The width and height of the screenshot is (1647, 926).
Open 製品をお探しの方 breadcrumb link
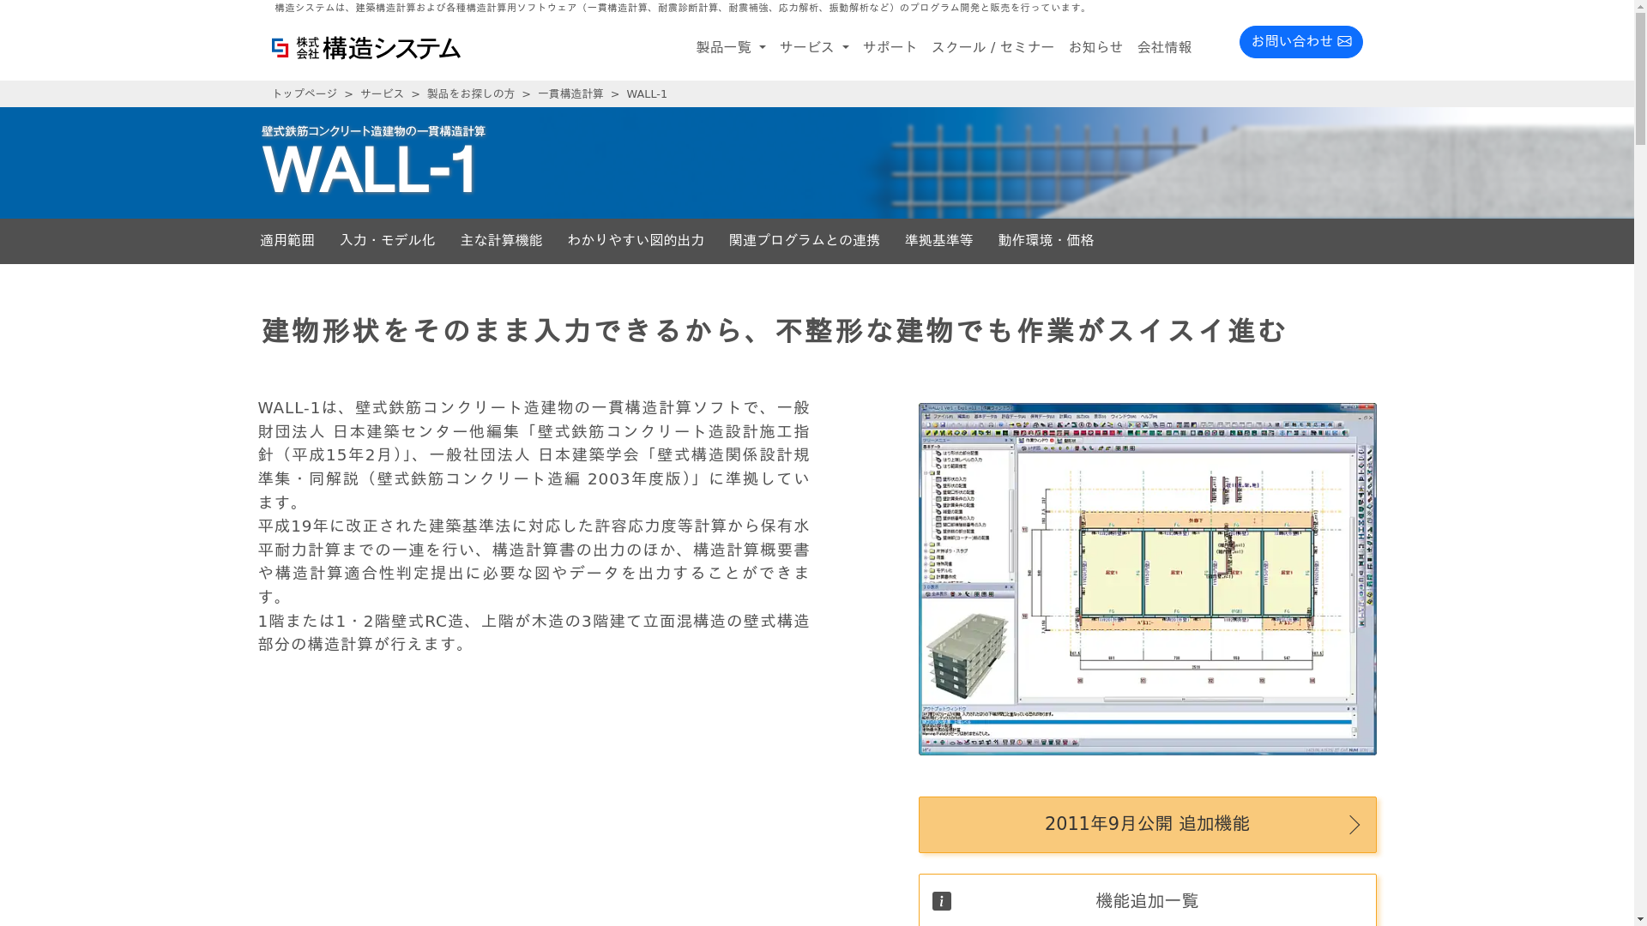(471, 94)
